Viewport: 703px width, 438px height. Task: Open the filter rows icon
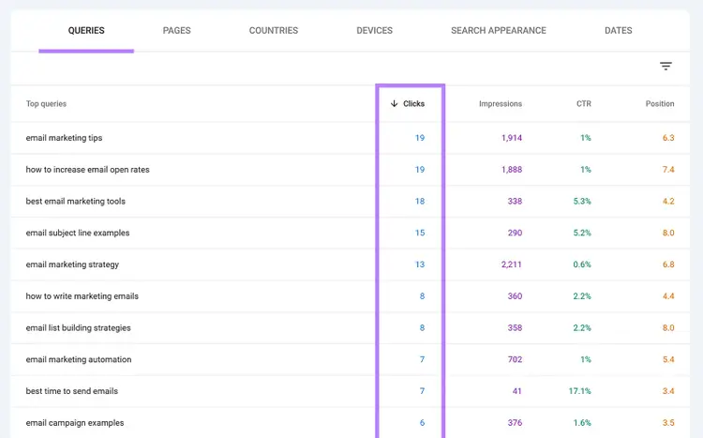coord(666,67)
